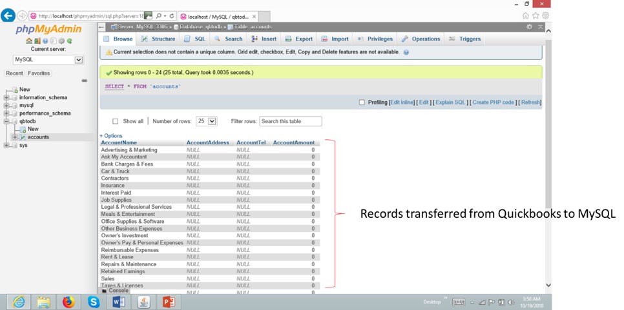This screenshot has height=310, width=624.
Task: Collapse the qbtodb database tree node
Action: click(x=6, y=121)
